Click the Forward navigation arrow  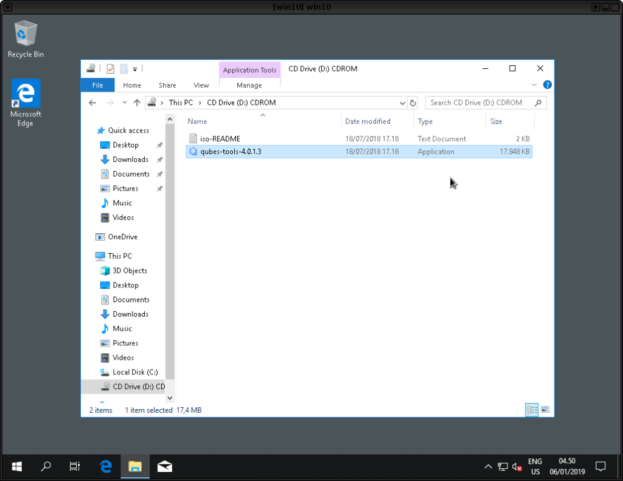coord(110,102)
